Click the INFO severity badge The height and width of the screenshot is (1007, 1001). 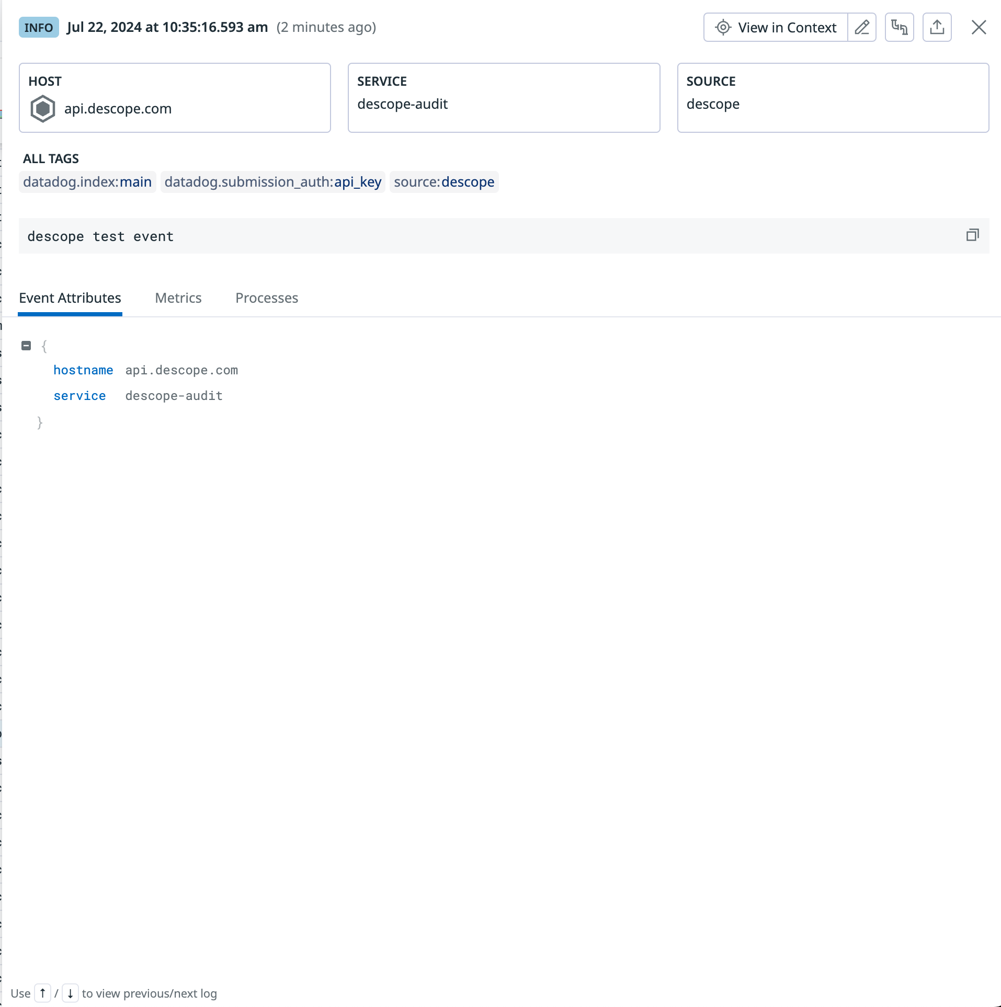click(x=38, y=27)
